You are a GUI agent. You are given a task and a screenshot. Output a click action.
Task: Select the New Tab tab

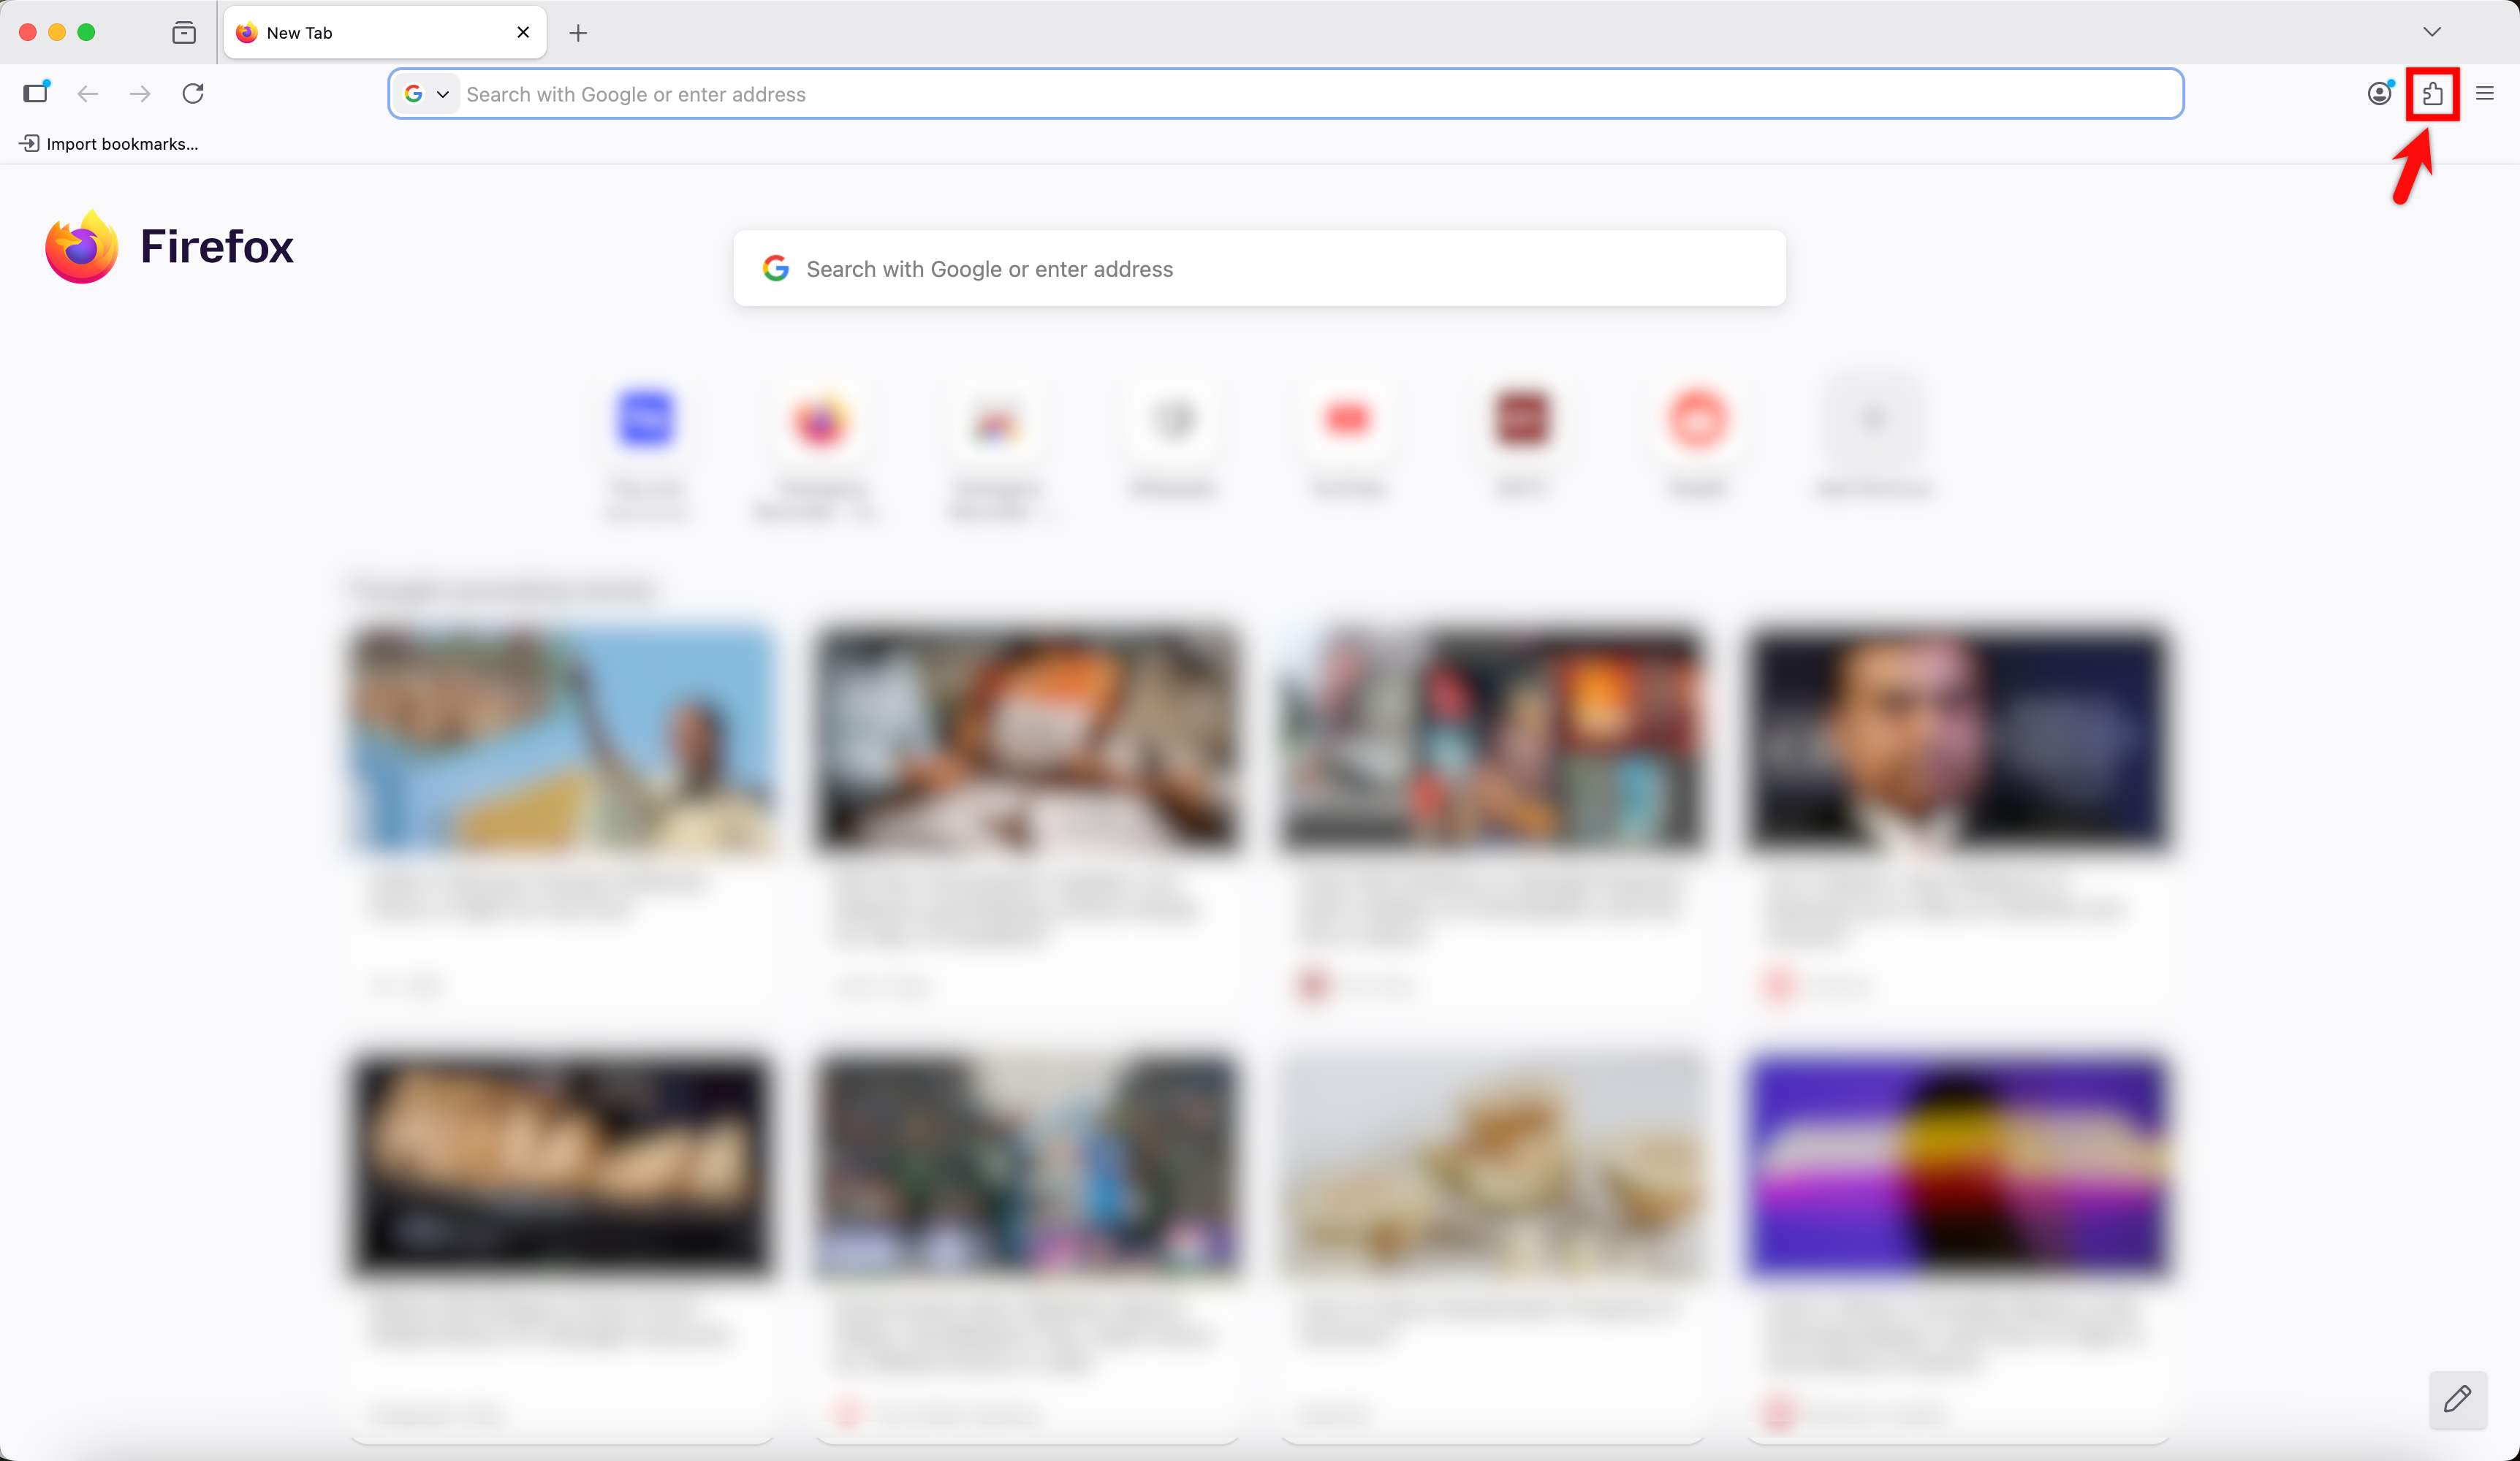(385, 33)
